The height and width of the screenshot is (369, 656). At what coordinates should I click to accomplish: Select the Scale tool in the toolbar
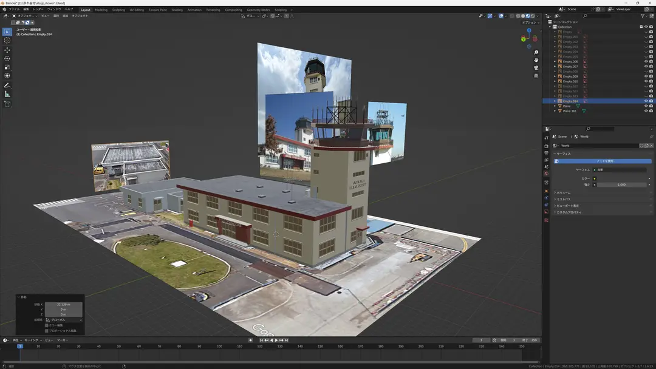coord(7,67)
